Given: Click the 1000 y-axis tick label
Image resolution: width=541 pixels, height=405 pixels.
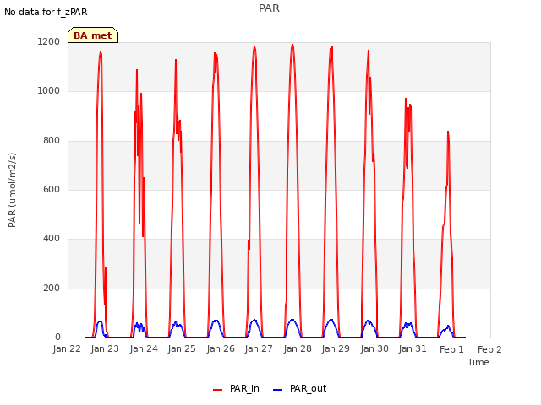Looking at the screenshot, I should pyautogui.click(x=49, y=90).
